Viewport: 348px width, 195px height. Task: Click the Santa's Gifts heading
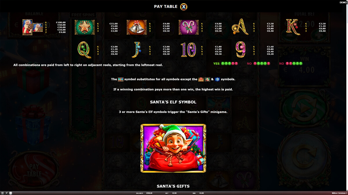coord(173,186)
